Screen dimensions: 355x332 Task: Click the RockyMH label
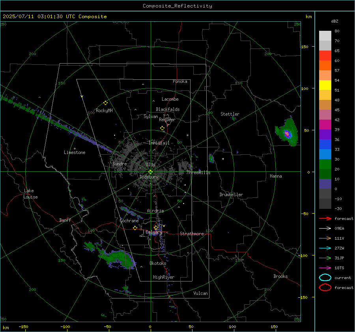(104, 111)
